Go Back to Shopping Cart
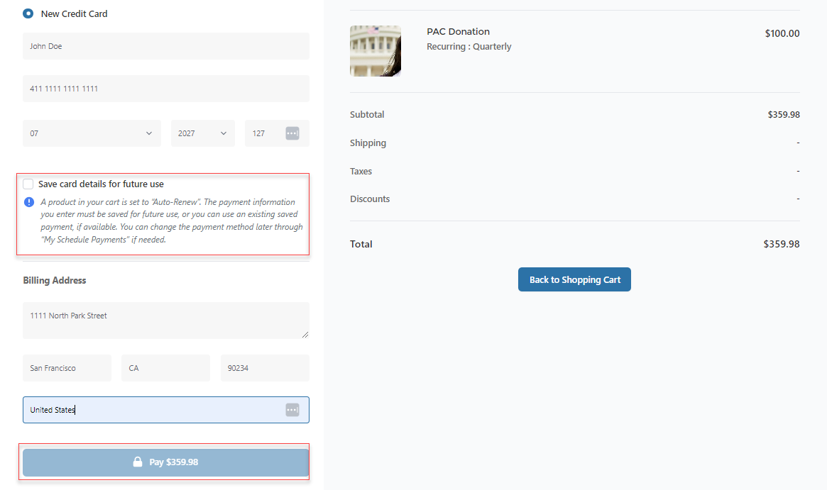 pyautogui.click(x=574, y=279)
